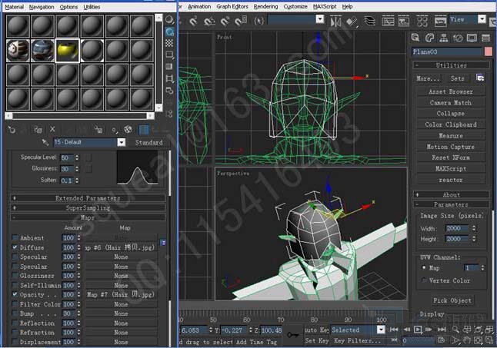Image resolution: width=497 pixels, height=348 pixels.
Task: Open the Curve Editor icon
Action: (388, 22)
